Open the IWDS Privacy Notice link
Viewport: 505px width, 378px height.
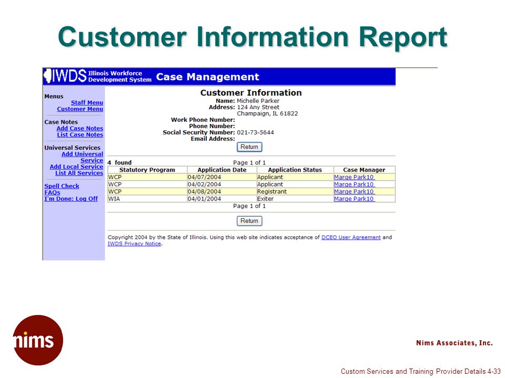click(x=134, y=244)
